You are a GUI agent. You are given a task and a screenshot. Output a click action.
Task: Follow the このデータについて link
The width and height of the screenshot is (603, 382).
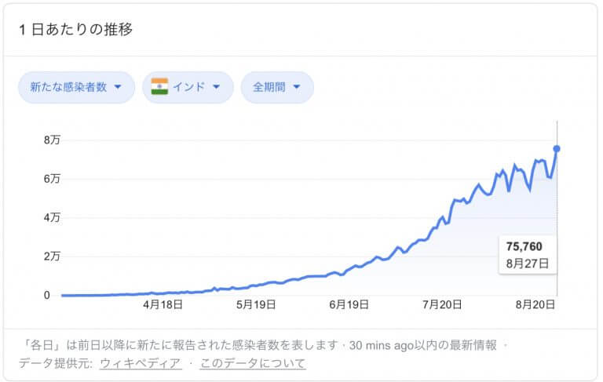(253, 363)
